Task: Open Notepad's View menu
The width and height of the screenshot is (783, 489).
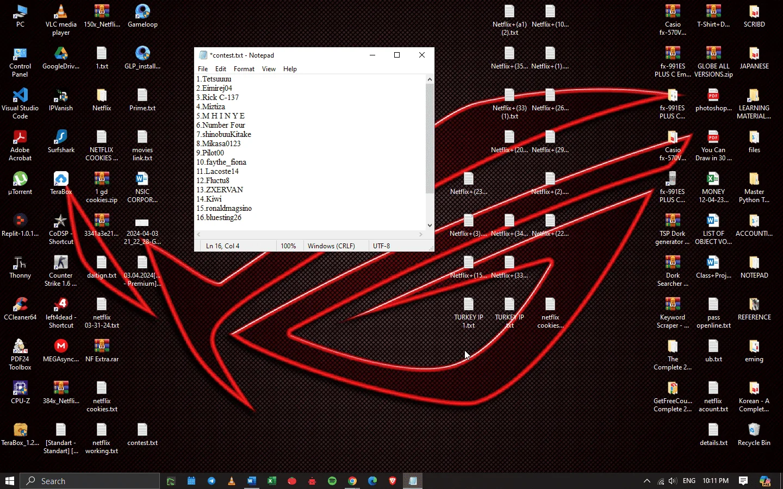Action: (x=269, y=69)
